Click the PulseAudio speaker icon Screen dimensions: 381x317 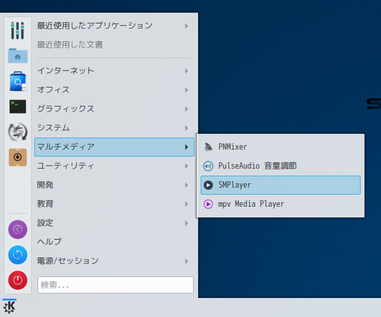coord(208,166)
